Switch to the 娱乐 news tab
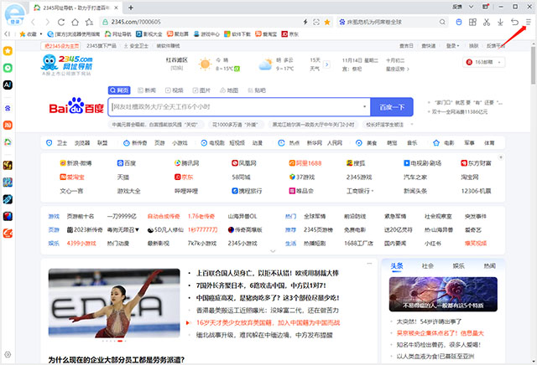This screenshot has height=365, width=537. [x=459, y=266]
